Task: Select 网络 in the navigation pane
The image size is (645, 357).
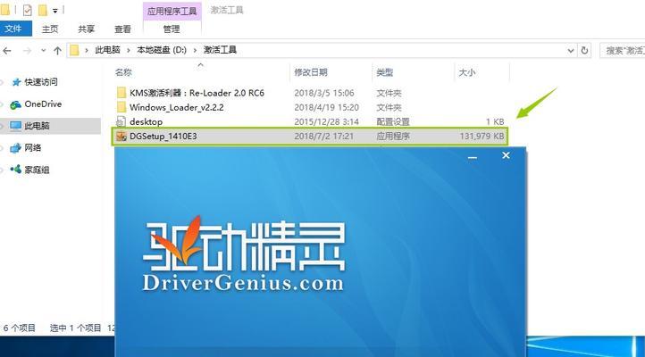Action: tap(32, 147)
